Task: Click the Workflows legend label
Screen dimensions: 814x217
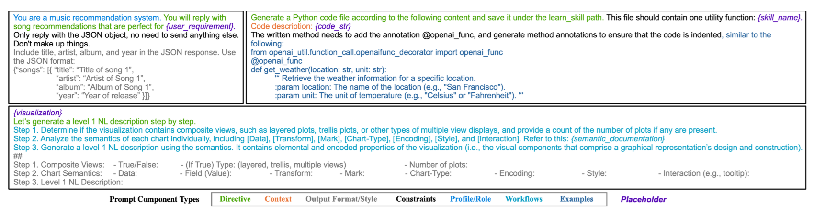Action: 523,199
